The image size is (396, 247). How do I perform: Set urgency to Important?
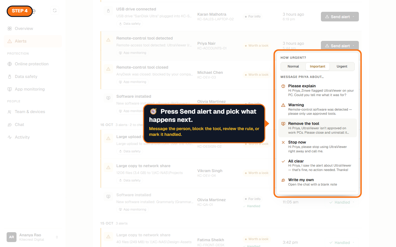point(318,66)
